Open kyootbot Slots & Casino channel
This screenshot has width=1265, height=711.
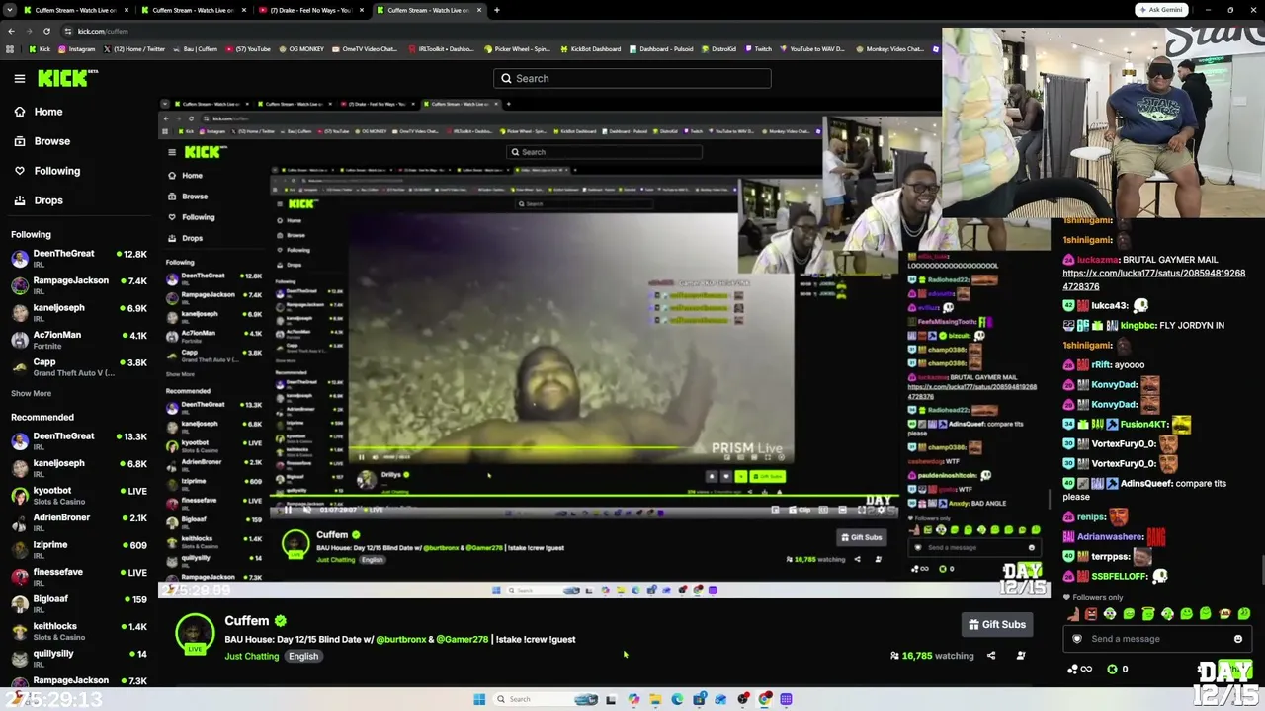click(x=79, y=495)
